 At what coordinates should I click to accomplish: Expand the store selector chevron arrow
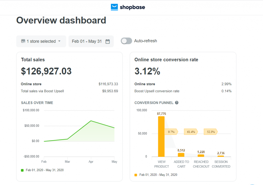pos(59,41)
